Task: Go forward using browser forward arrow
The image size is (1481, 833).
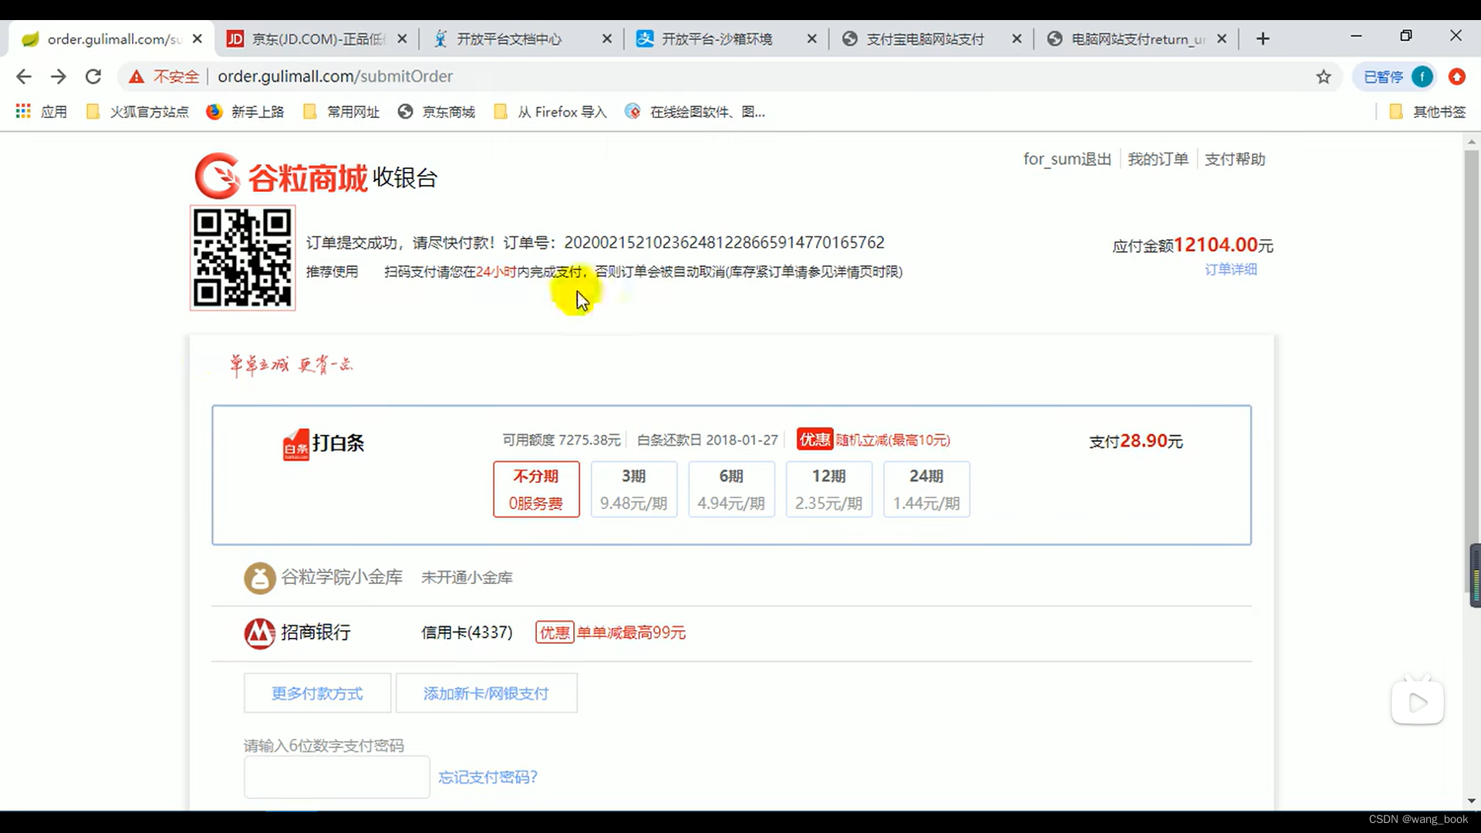Action: tap(59, 76)
